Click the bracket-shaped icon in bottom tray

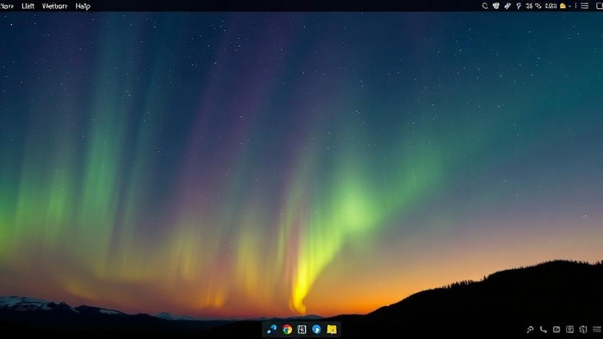583,330
